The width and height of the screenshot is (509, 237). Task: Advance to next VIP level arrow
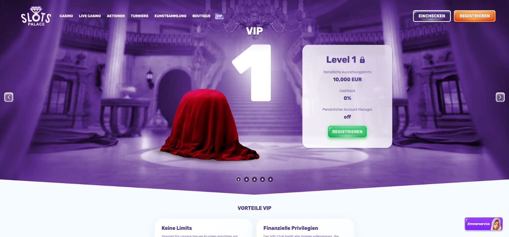pyautogui.click(x=500, y=97)
